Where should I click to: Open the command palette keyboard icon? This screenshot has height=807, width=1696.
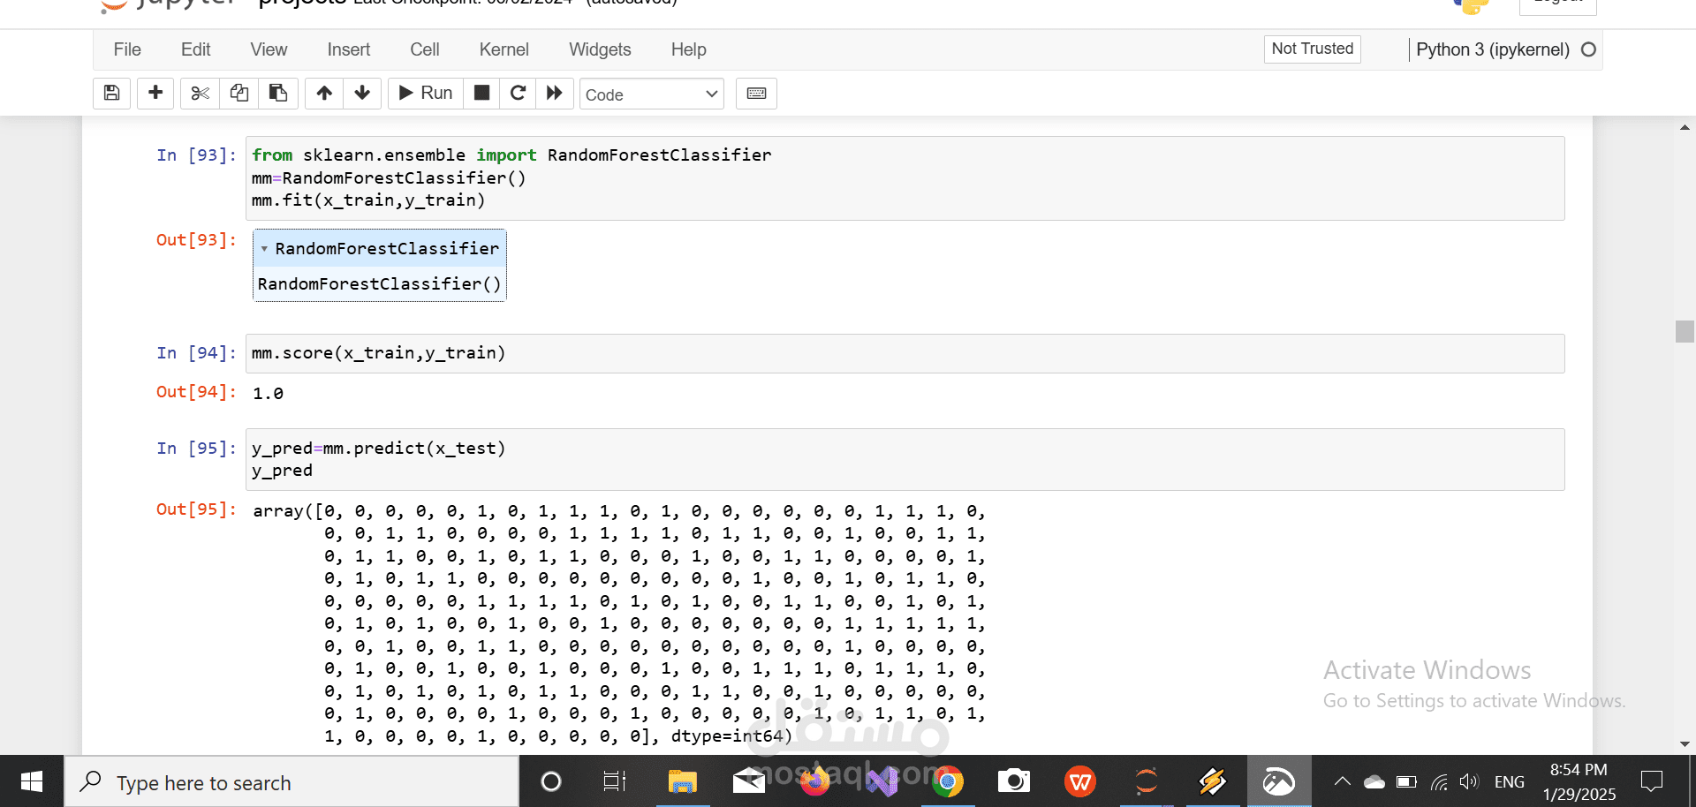756,94
